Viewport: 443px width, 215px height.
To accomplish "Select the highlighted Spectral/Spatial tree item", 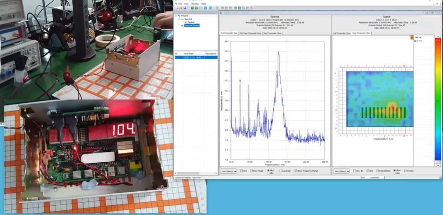I will (192, 26).
